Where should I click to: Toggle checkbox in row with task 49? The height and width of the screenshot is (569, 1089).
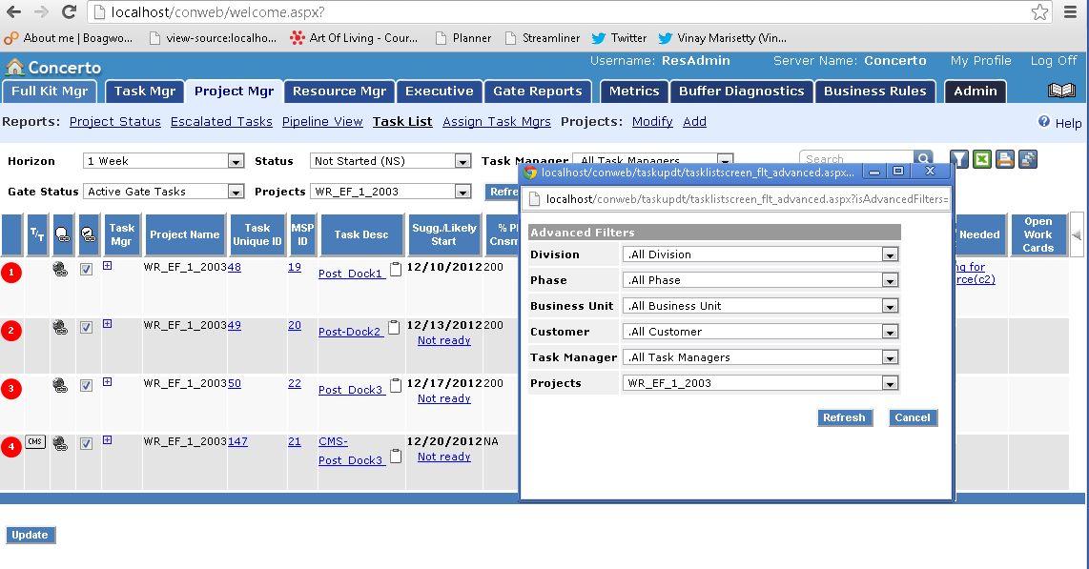(x=86, y=328)
